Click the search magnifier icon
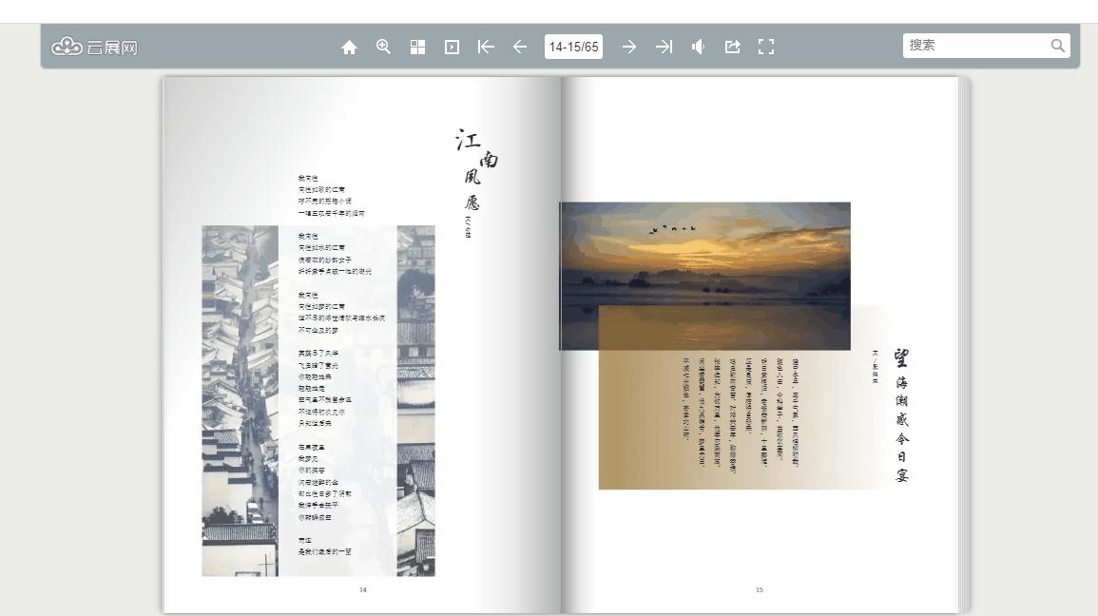1098x616 pixels. [1058, 44]
